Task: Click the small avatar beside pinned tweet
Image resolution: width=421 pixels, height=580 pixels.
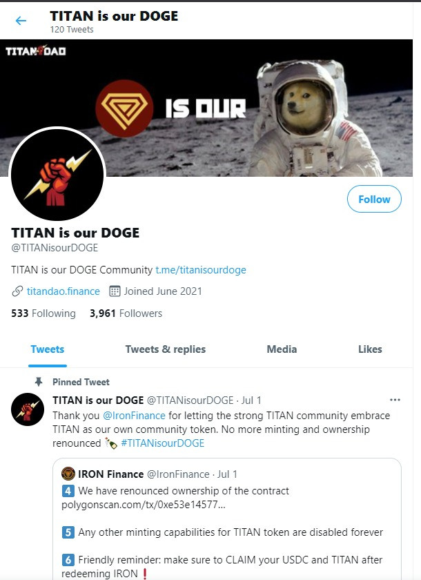Action: click(28, 409)
